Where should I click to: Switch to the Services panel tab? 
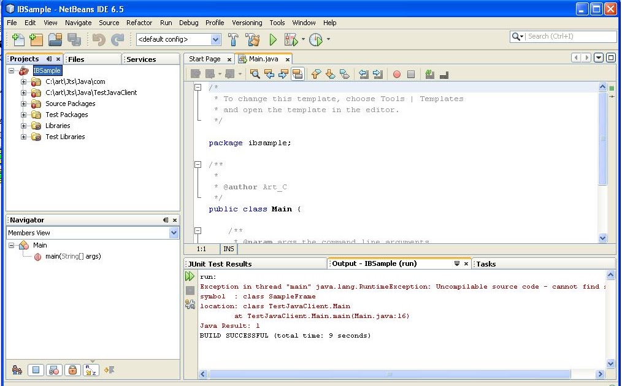pos(141,59)
